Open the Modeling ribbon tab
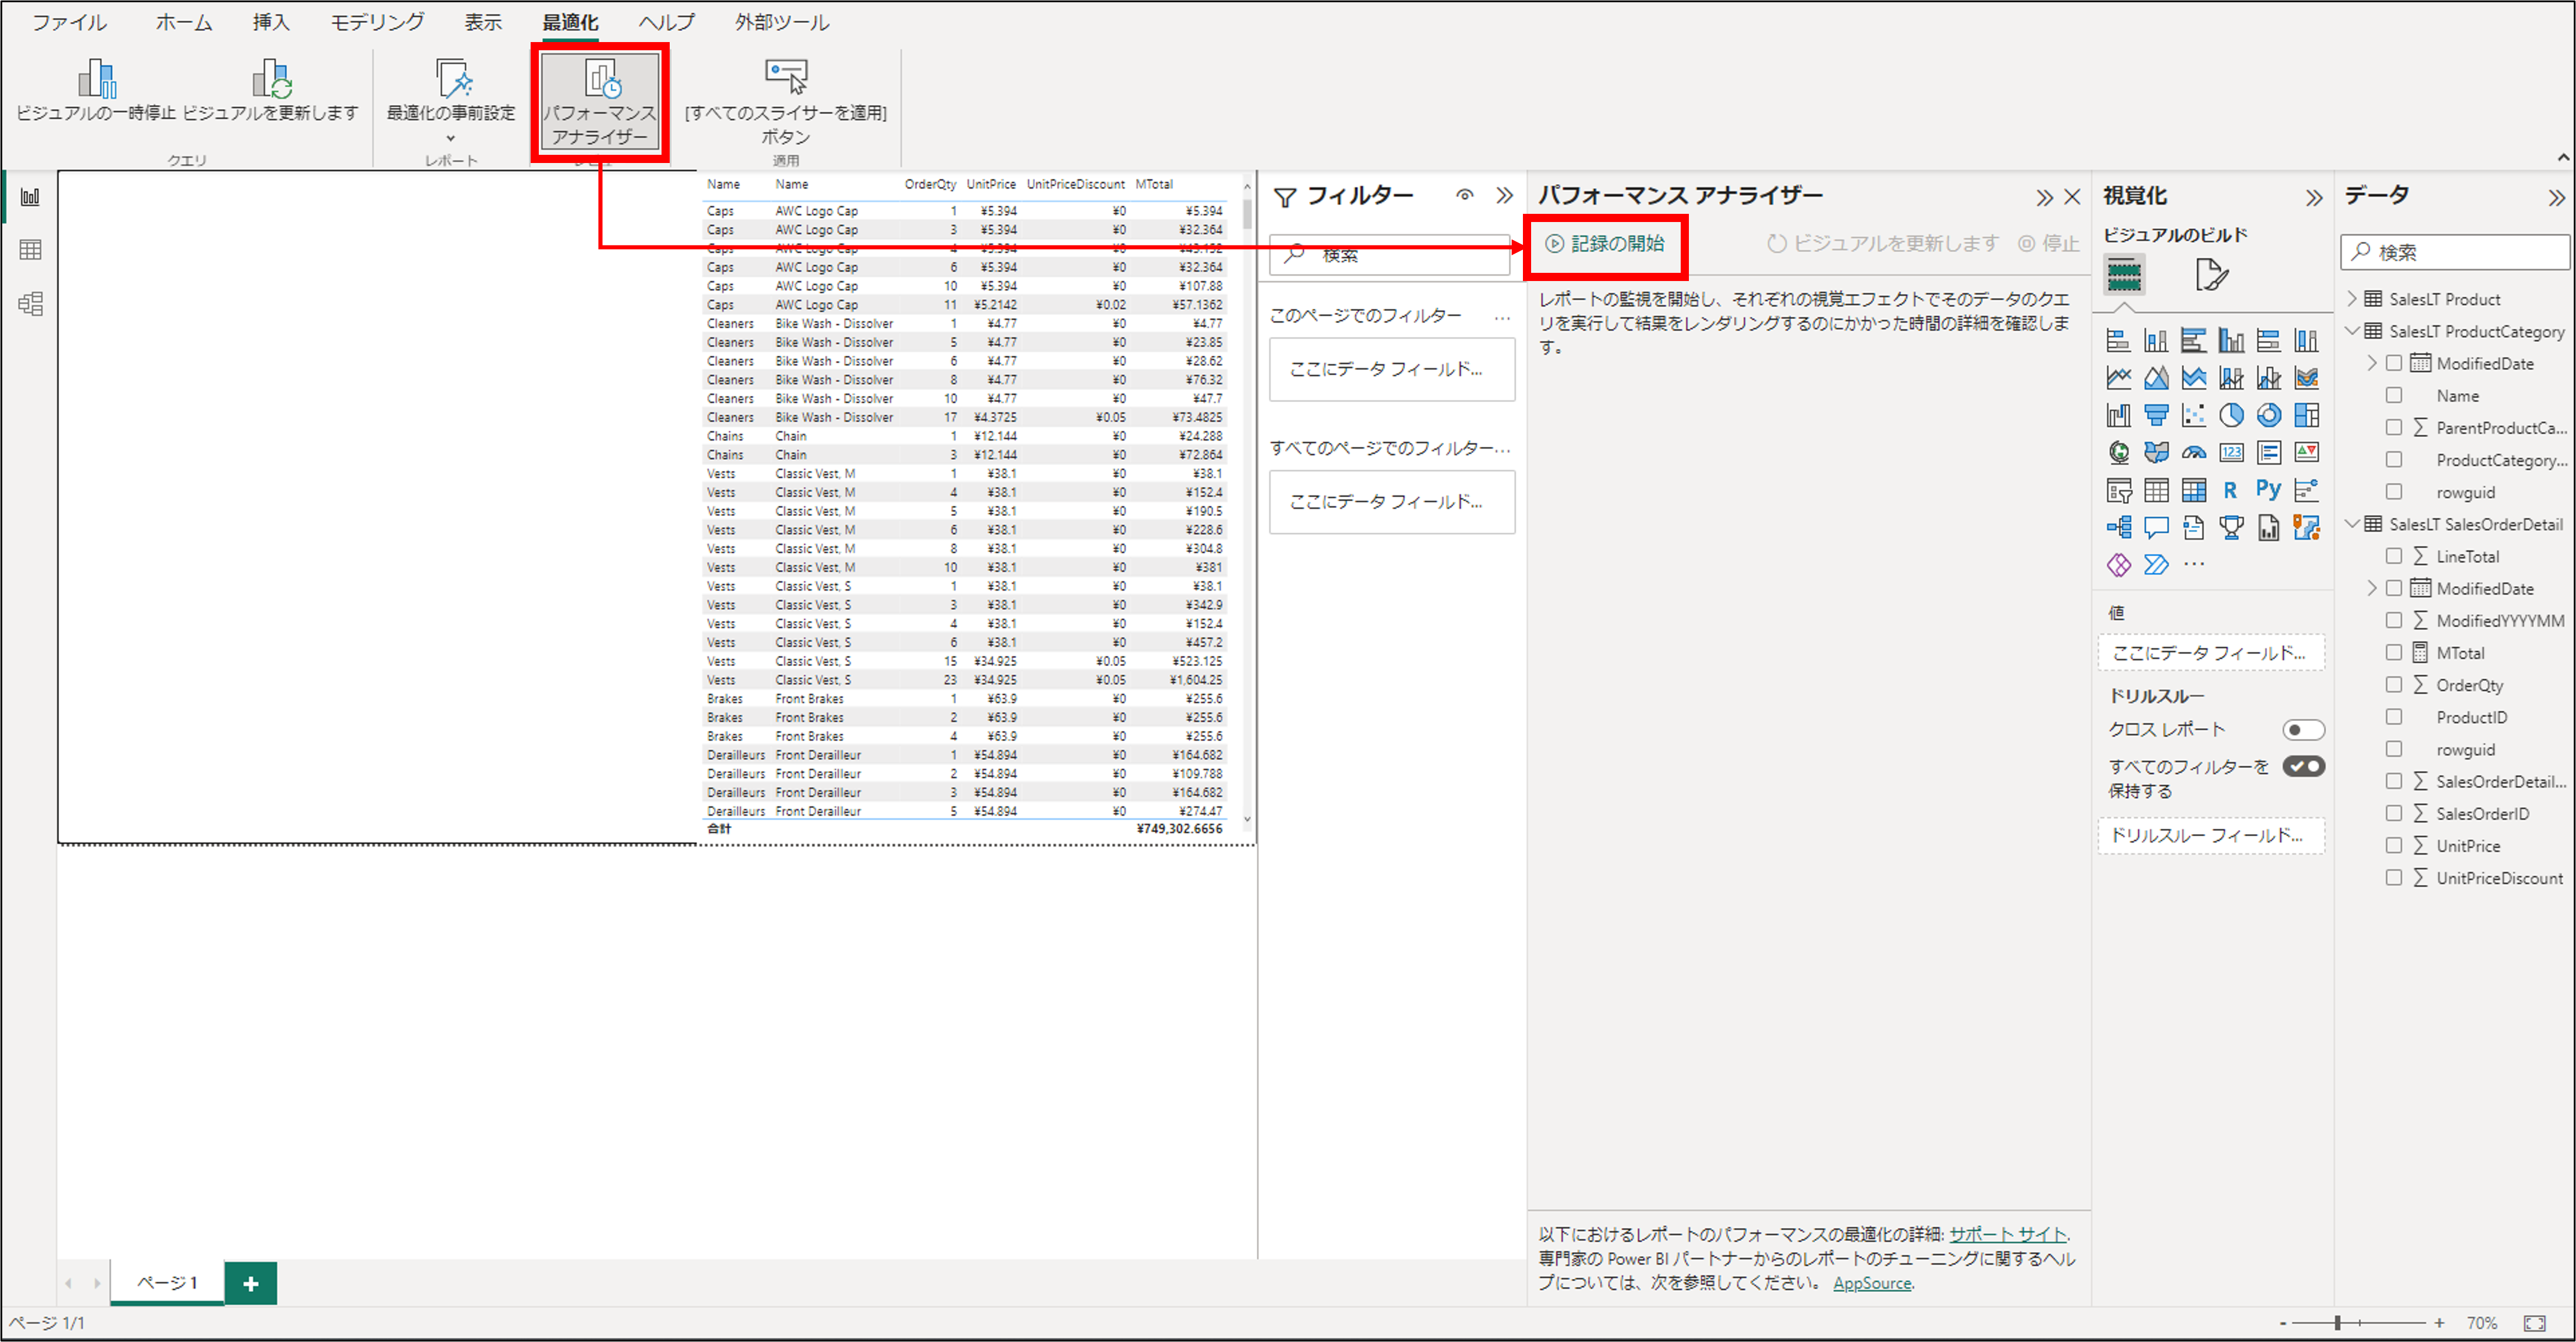Viewport: 2576px width, 1342px height. pos(377,22)
